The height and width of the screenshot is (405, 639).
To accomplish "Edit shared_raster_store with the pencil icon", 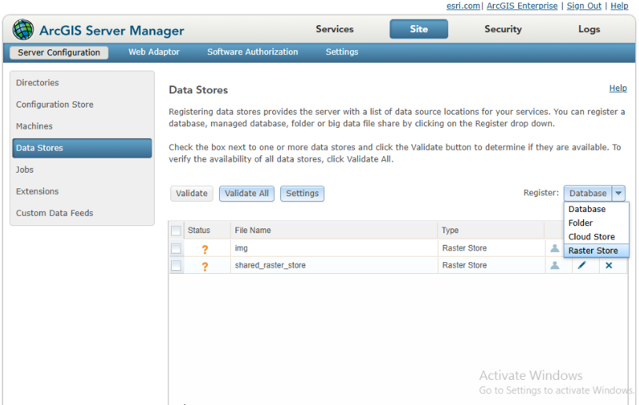I will [582, 265].
